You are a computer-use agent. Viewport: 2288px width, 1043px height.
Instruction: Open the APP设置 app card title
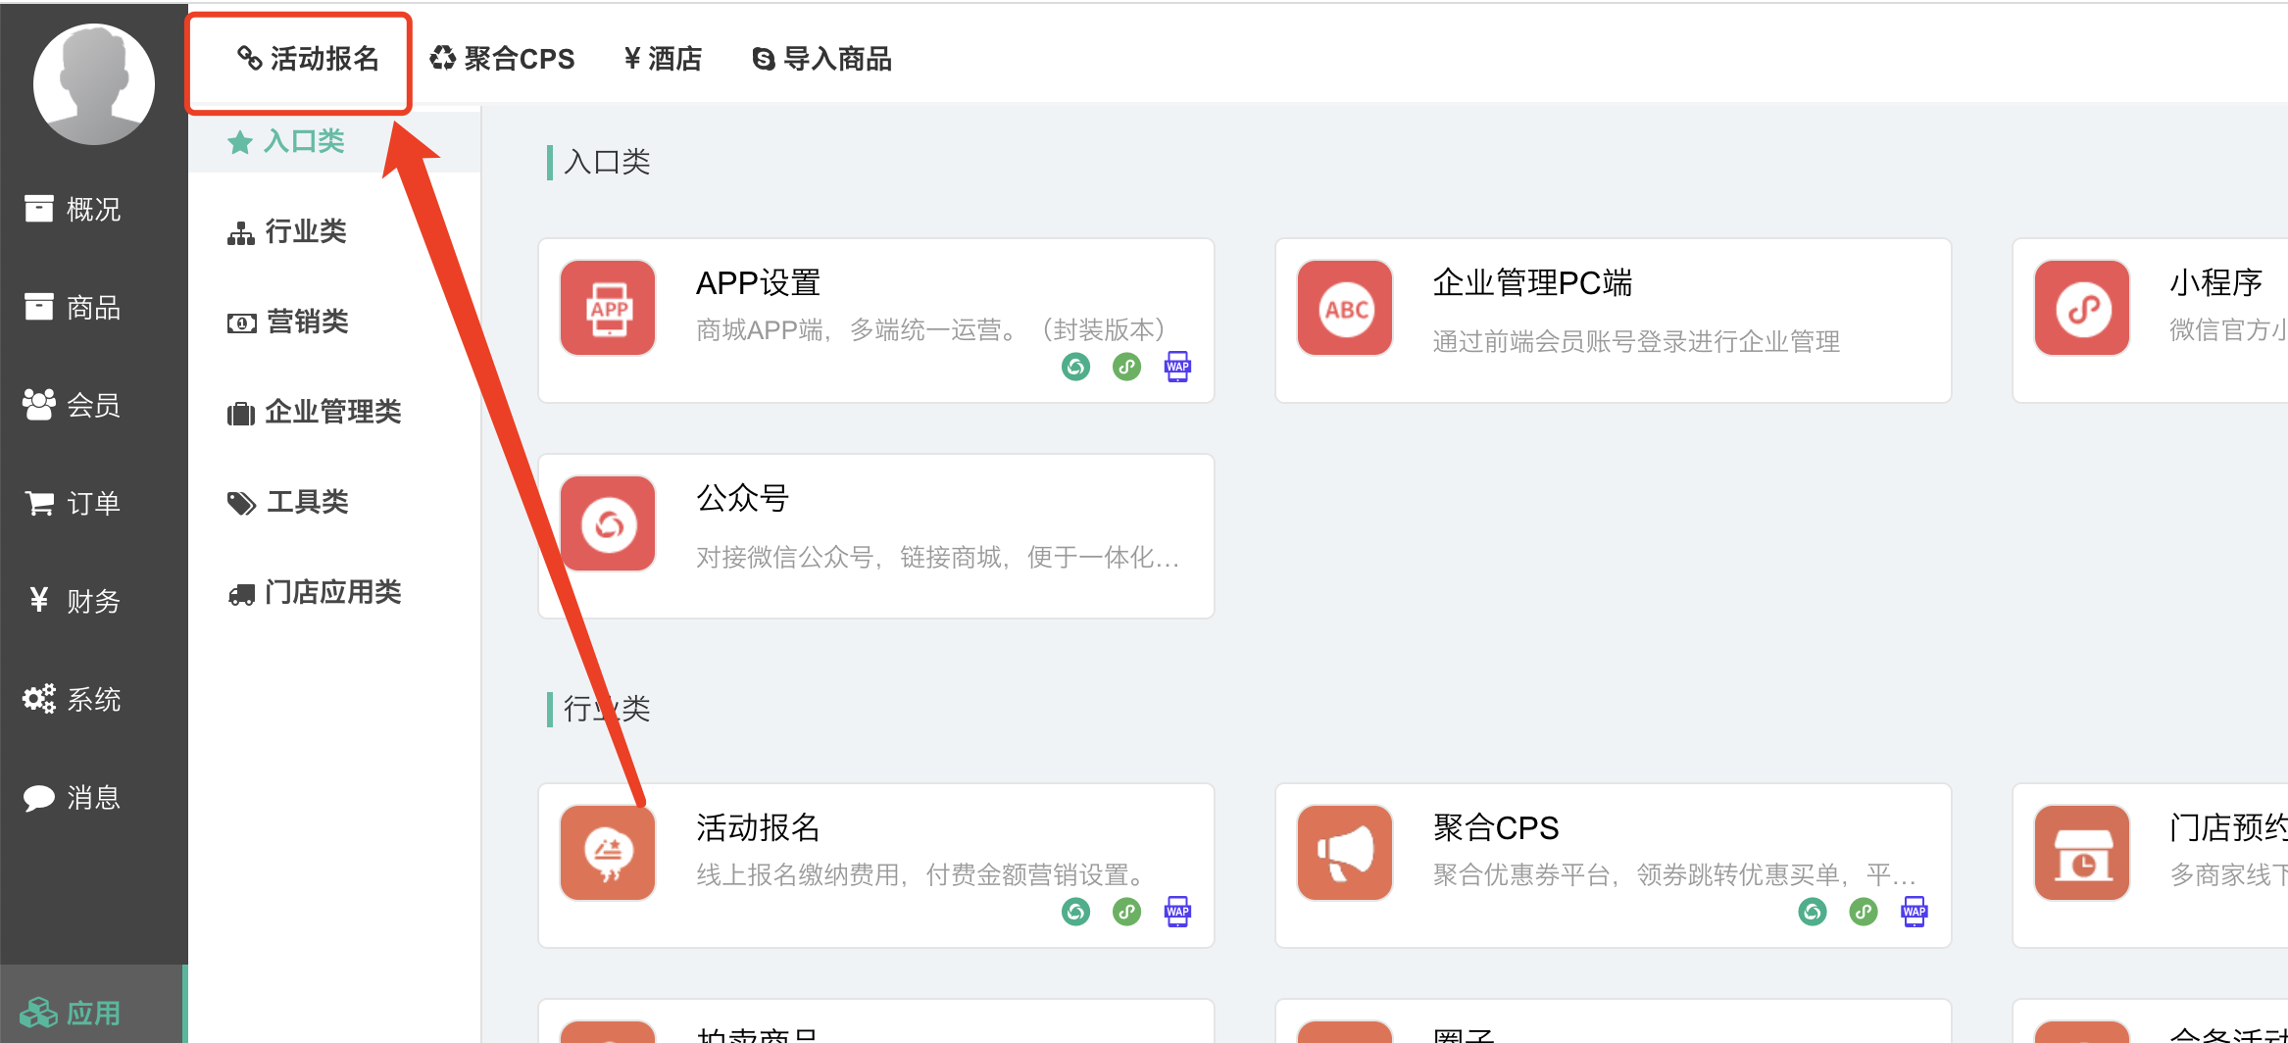[x=758, y=283]
